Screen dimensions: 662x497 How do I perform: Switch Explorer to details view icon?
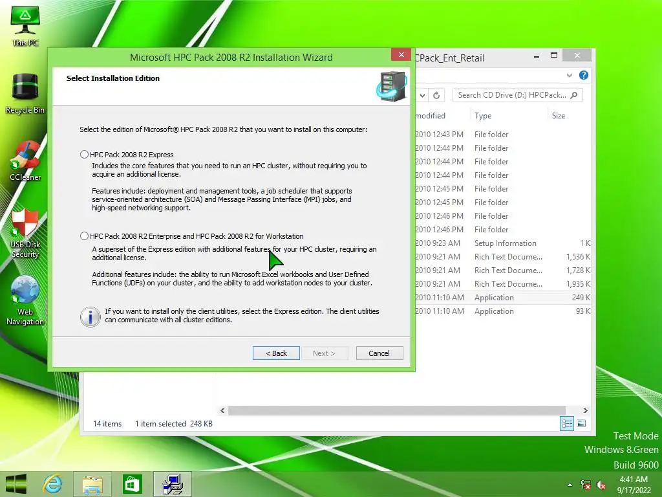566,423
